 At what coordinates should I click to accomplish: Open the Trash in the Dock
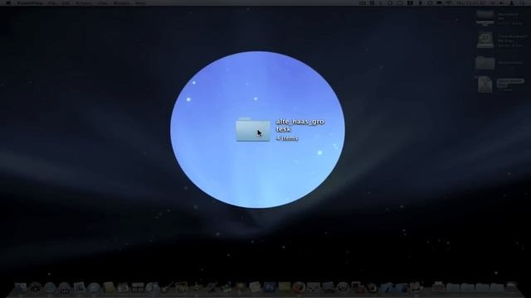pos(512,287)
